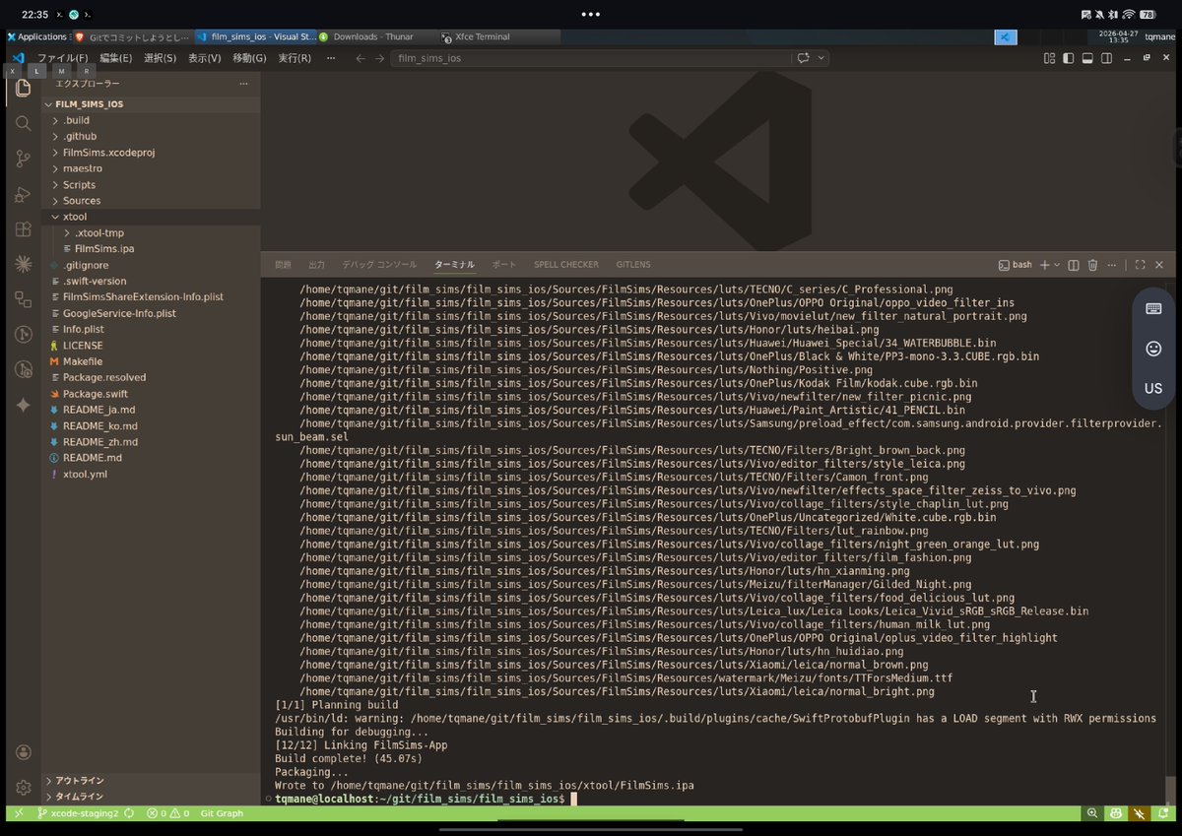Image resolution: width=1182 pixels, height=836 pixels.
Task: Click the Go Back arrow in title bar
Action: (x=361, y=58)
